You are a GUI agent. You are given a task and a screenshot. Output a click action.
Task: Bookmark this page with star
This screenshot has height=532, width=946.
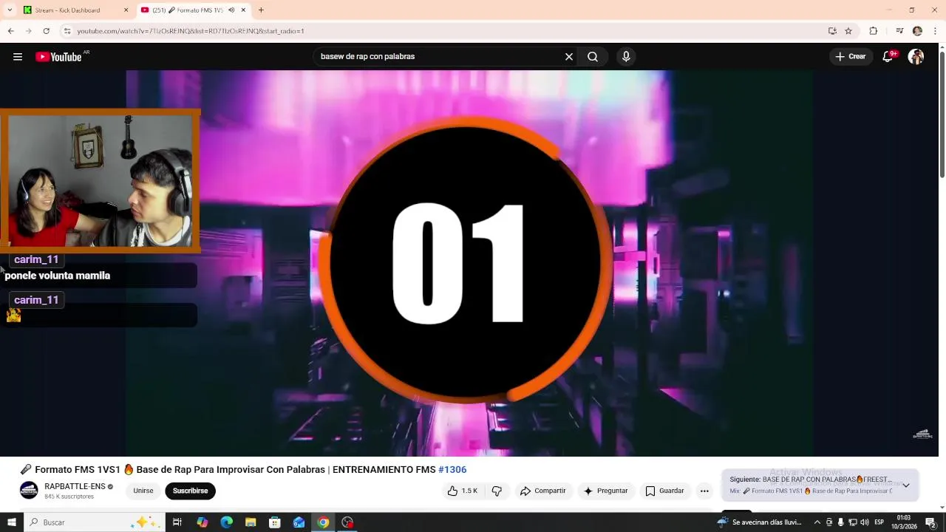click(x=848, y=31)
